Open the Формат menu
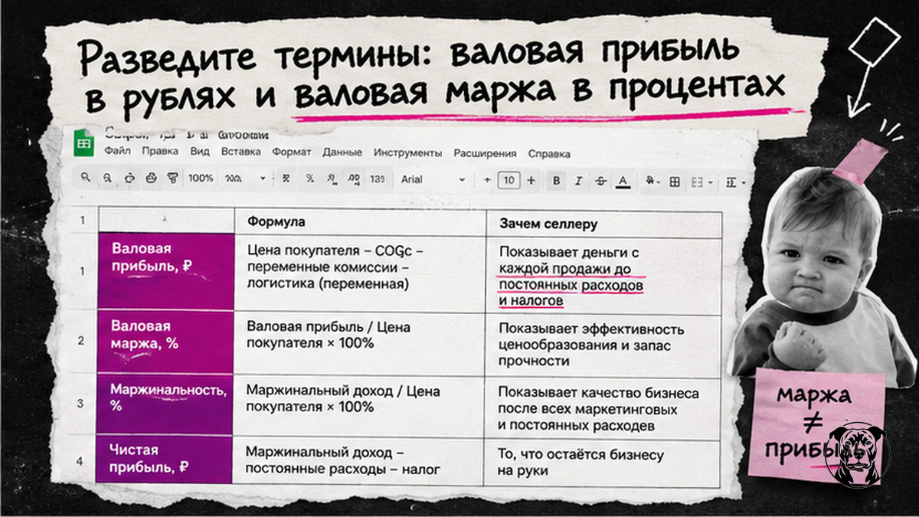Image resolution: width=919 pixels, height=517 pixels. 292,152
